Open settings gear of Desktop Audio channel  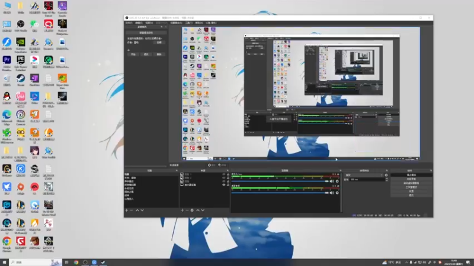click(337, 193)
